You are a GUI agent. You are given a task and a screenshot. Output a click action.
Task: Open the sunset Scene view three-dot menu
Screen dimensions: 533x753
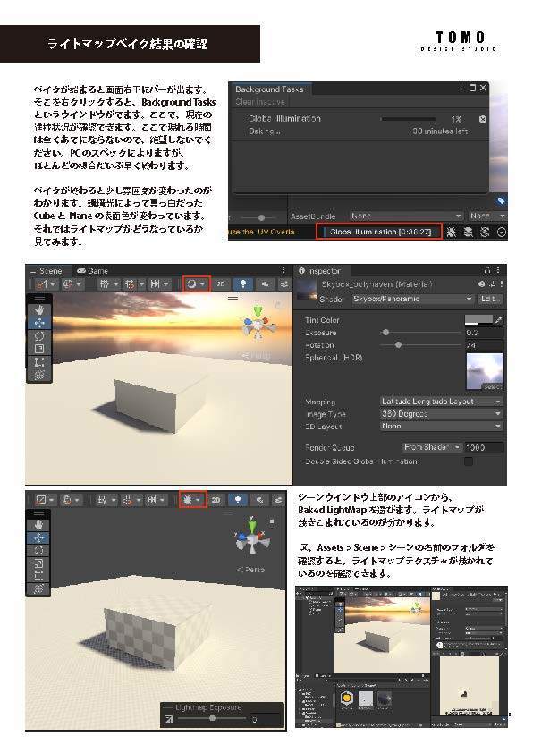(x=283, y=270)
